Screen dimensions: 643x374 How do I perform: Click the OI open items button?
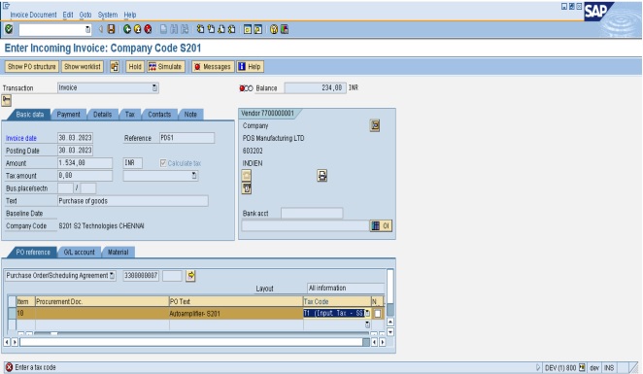382,226
